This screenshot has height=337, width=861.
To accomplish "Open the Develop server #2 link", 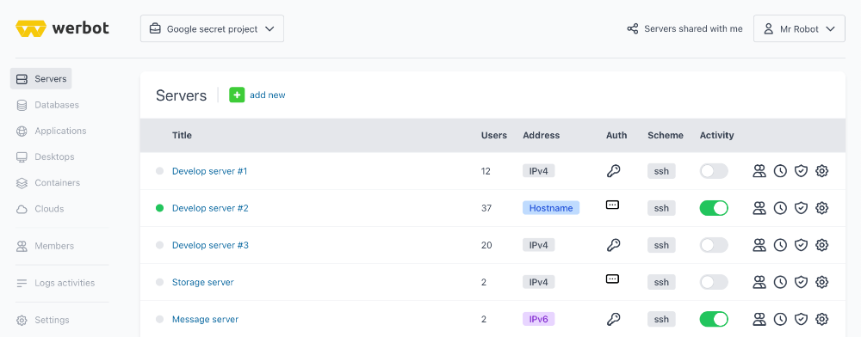I will [210, 208].
